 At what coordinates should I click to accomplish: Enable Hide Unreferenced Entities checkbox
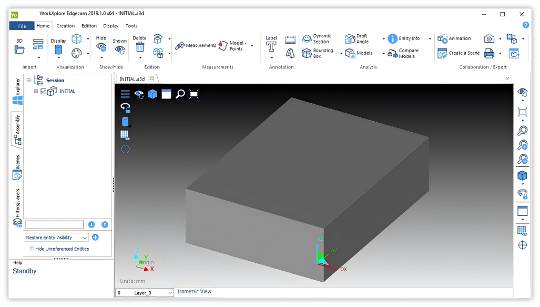click(32, 249)
